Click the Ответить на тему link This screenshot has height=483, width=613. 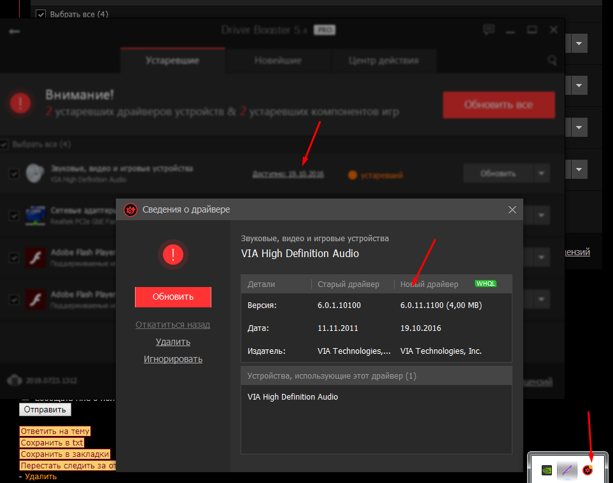pyautogui.click(x=55, y=431)
